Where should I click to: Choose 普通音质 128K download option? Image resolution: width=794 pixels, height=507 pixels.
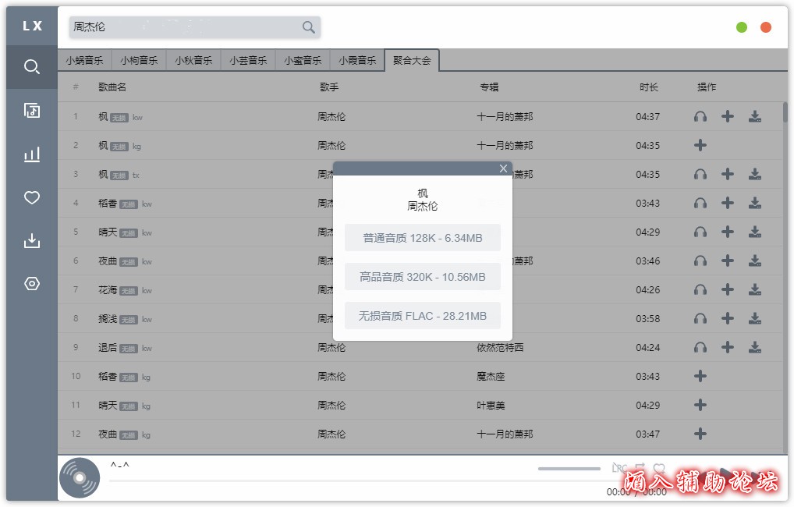[x=422, y=238]
